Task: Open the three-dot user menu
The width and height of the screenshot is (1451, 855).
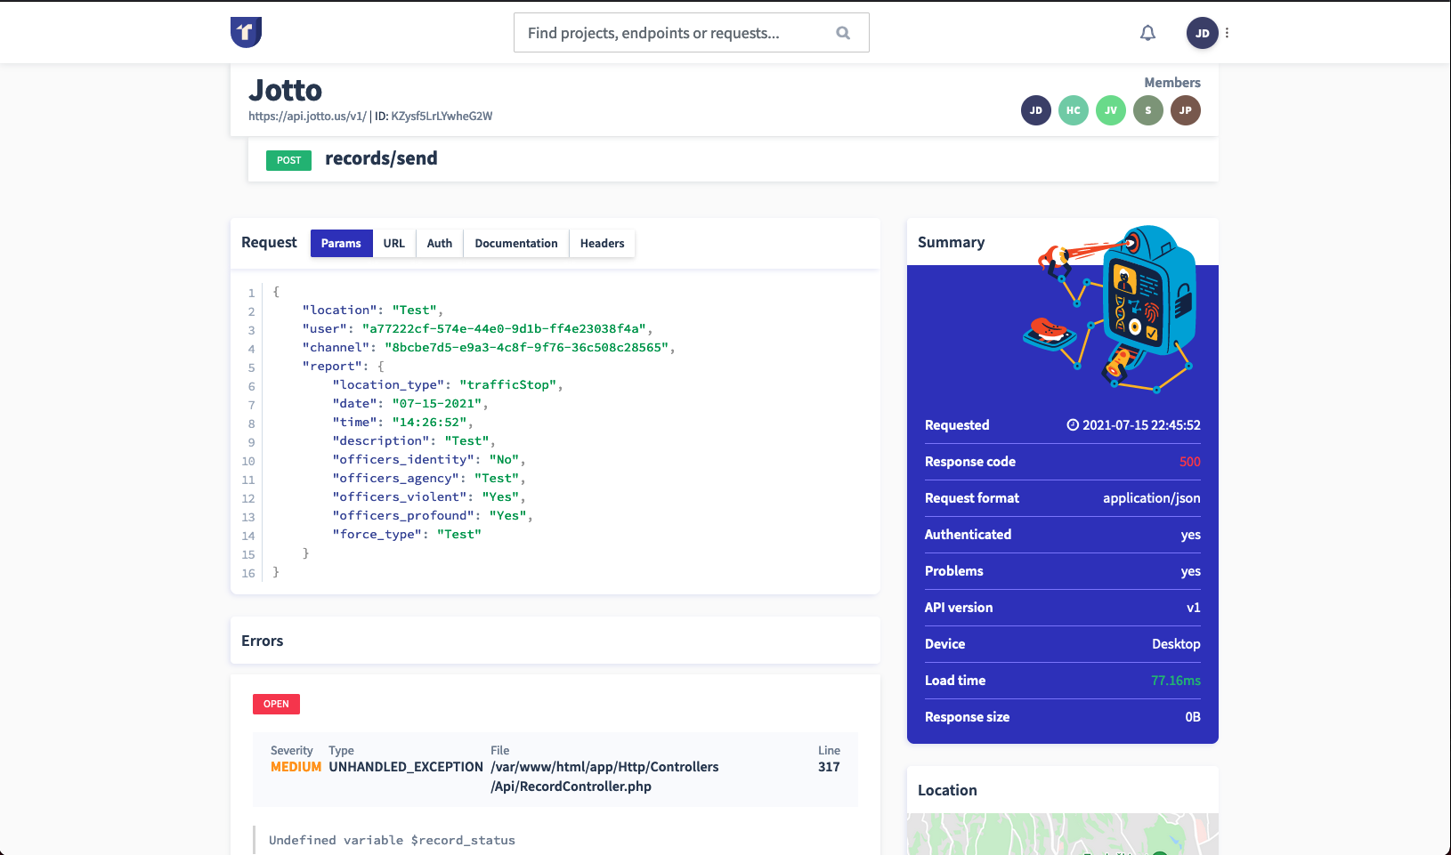Action: tap(1228, 33)
